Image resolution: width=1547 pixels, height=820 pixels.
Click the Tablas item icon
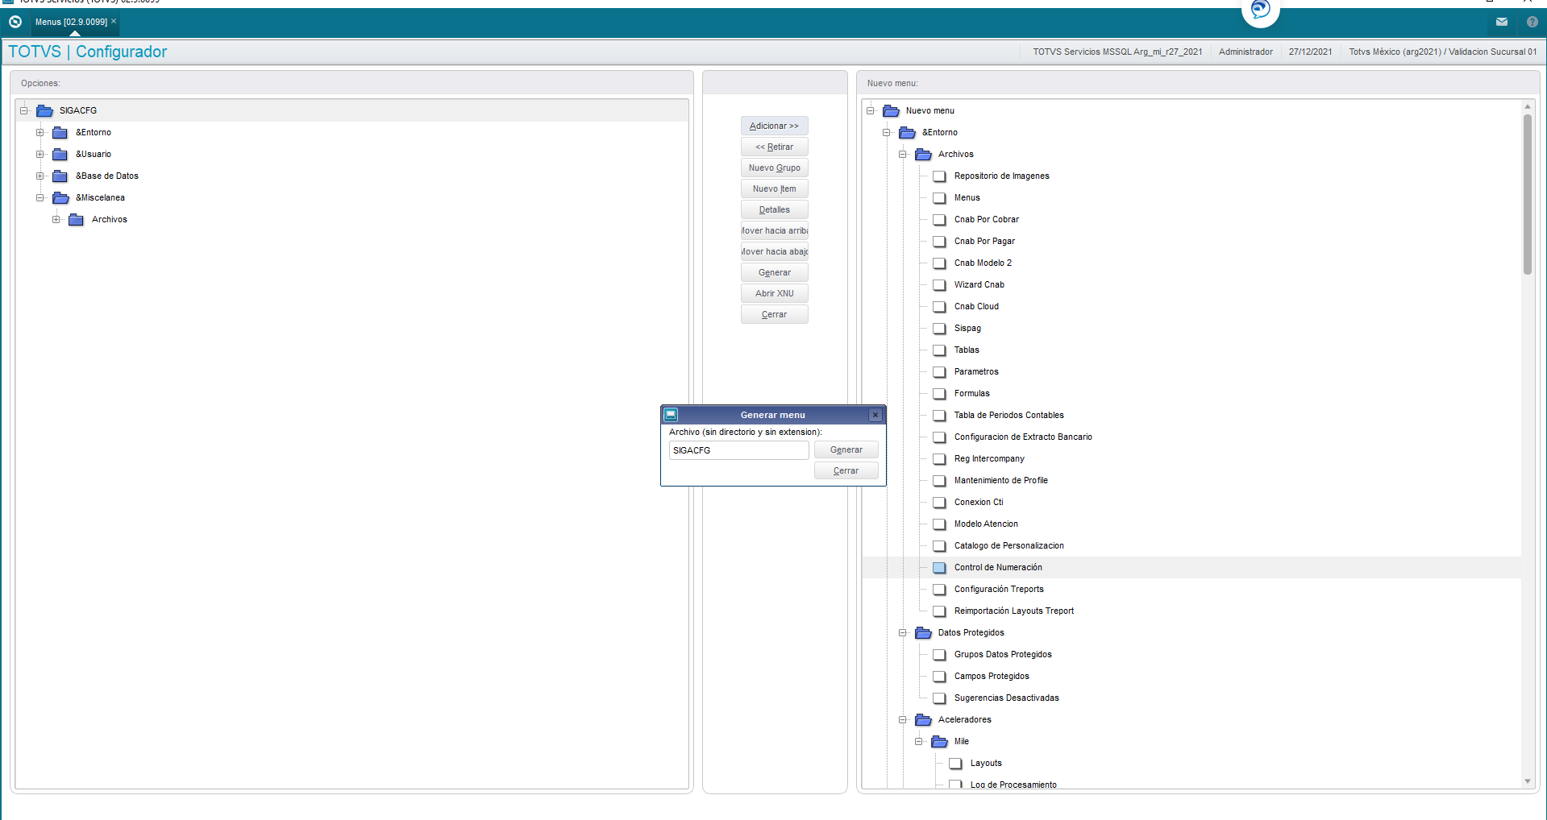coord(939,350)
